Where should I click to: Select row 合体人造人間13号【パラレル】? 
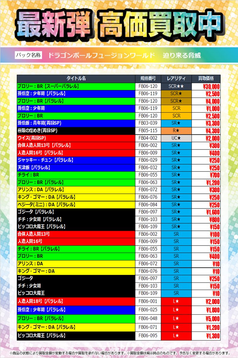119,146
